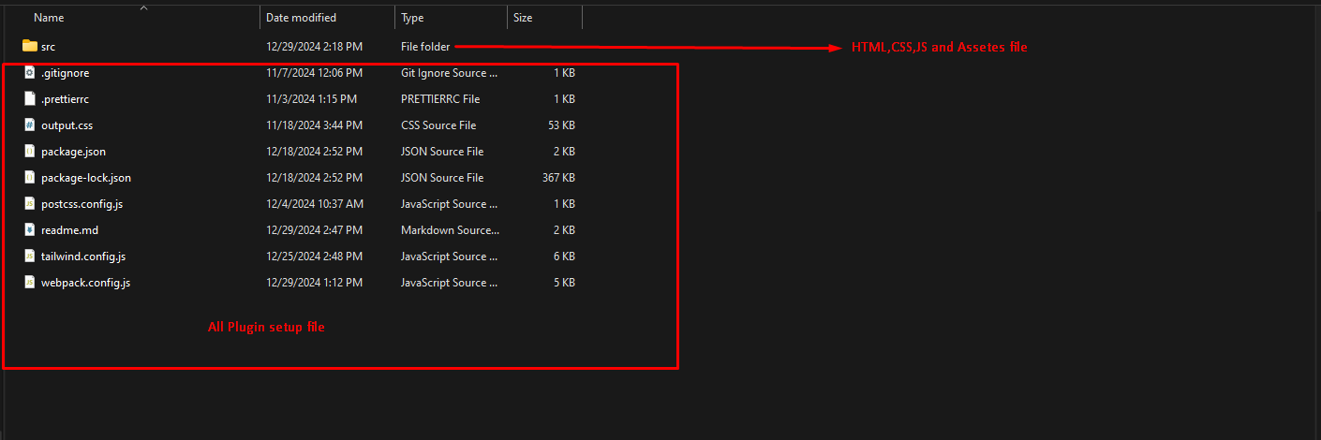Click the readme.md file icon
This screenshot has height=440, width=1321.
[29, 229]
